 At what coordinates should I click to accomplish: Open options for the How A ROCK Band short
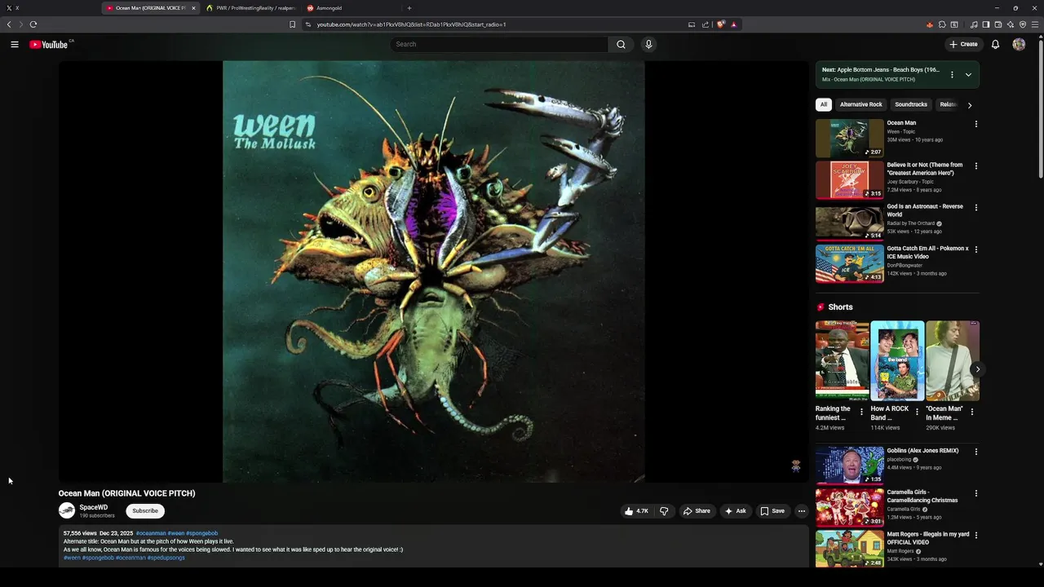click(x=917, y=412)
